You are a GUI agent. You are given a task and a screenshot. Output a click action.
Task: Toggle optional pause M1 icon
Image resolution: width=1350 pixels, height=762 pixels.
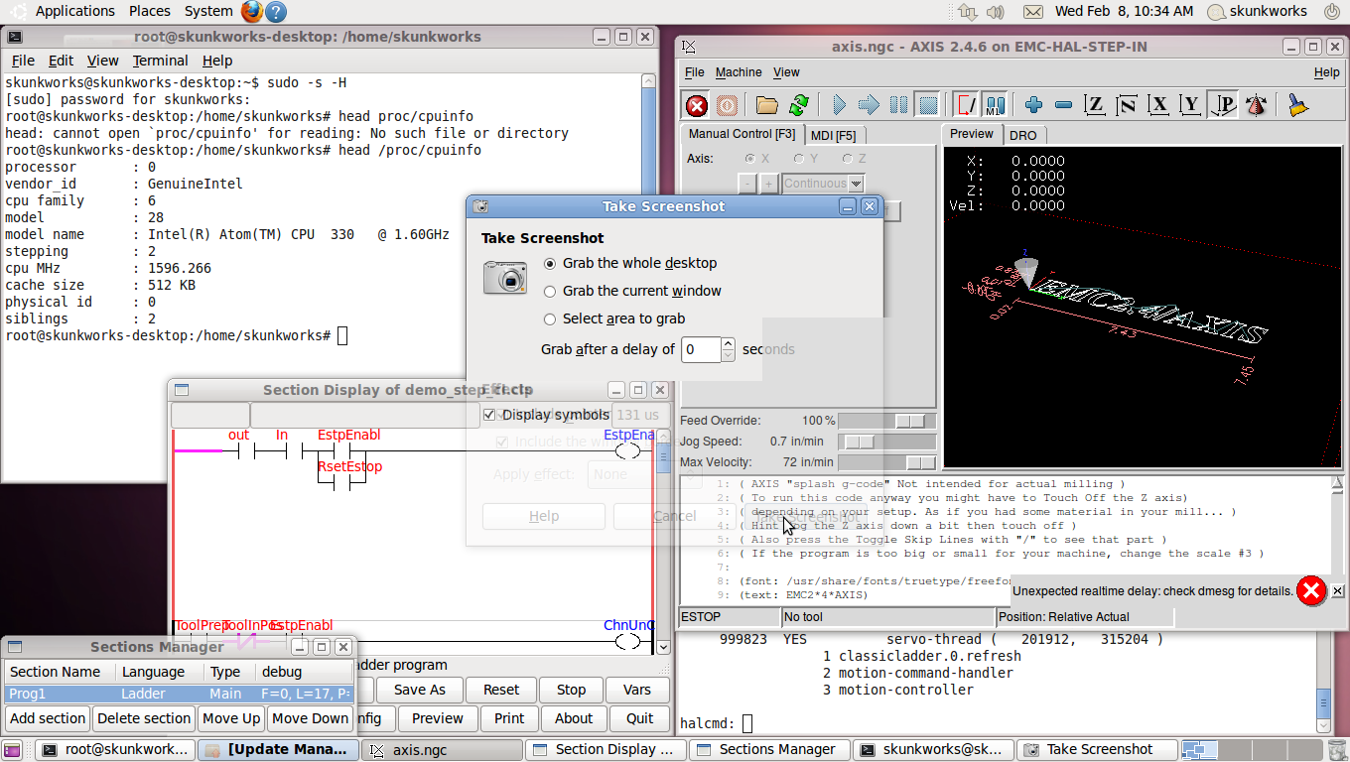[x=995, y=105]
